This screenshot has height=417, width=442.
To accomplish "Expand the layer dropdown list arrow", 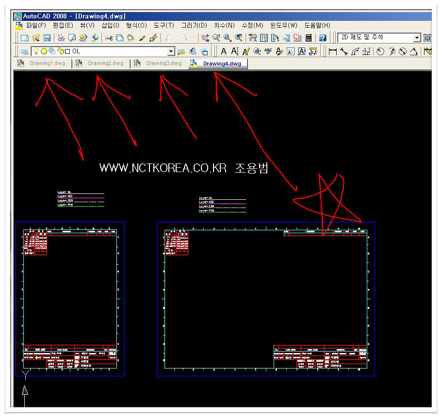I will click(x=171, y=51).
